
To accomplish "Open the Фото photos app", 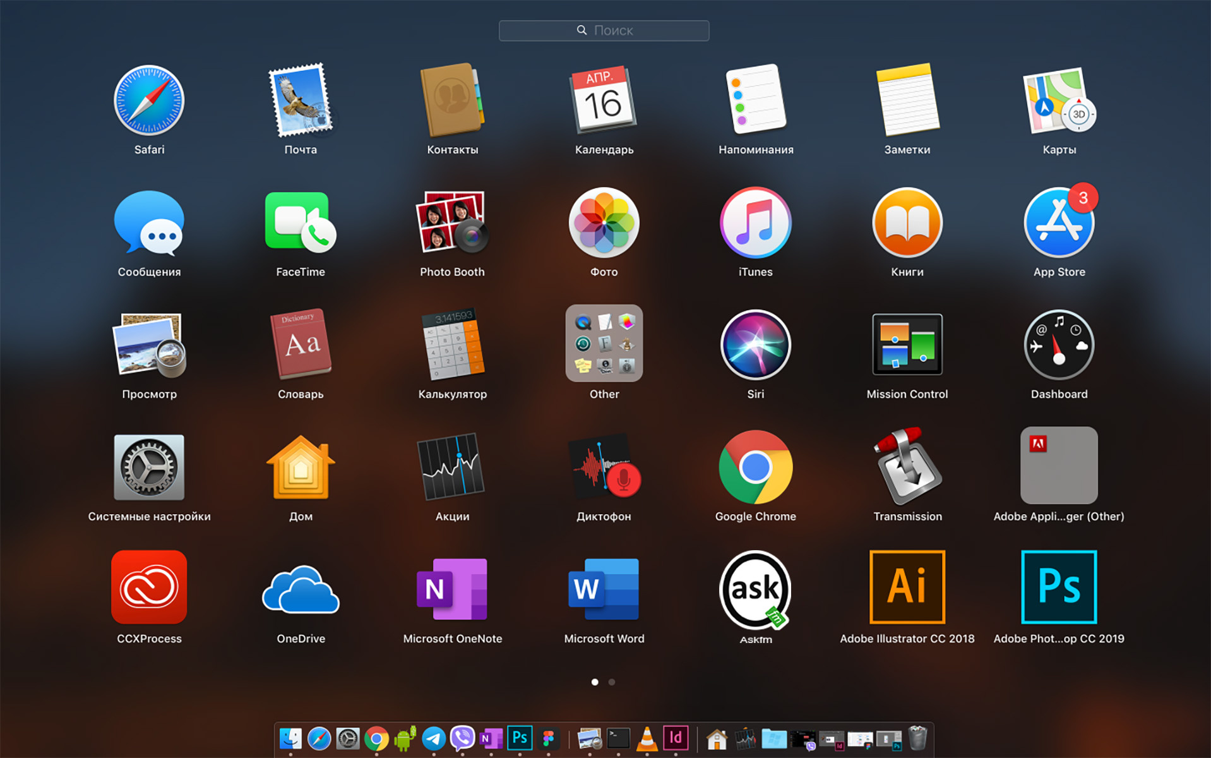I will [604, 222].
